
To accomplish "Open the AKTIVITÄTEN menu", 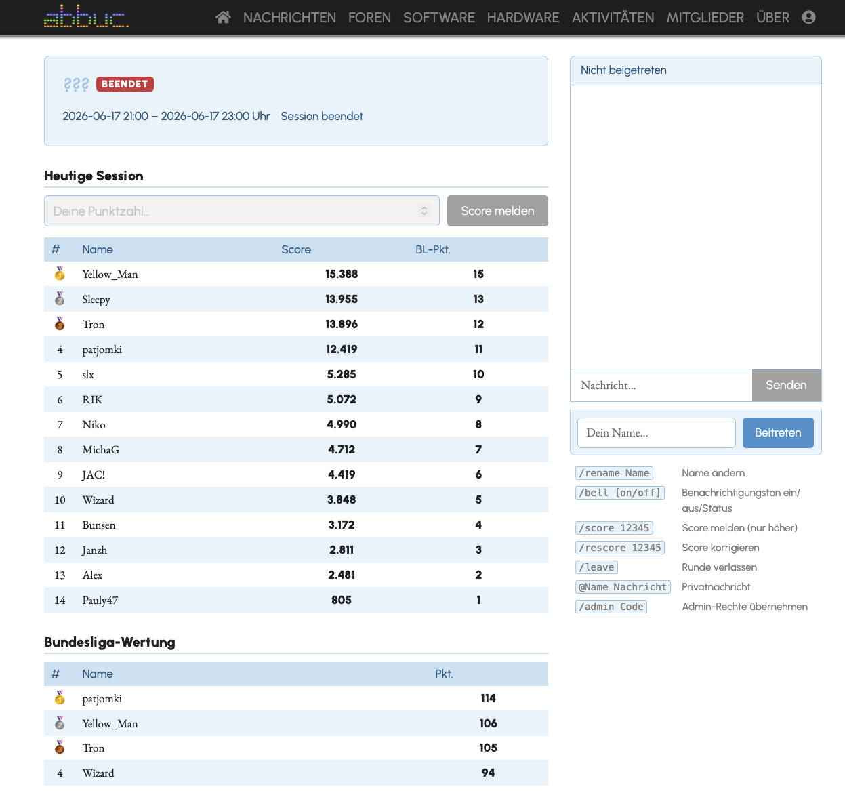I will tap(613, 18).
